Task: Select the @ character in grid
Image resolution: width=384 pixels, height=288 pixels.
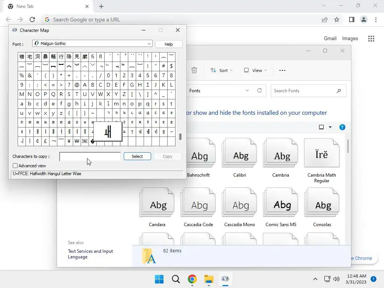Action: [x=77, y=85]
